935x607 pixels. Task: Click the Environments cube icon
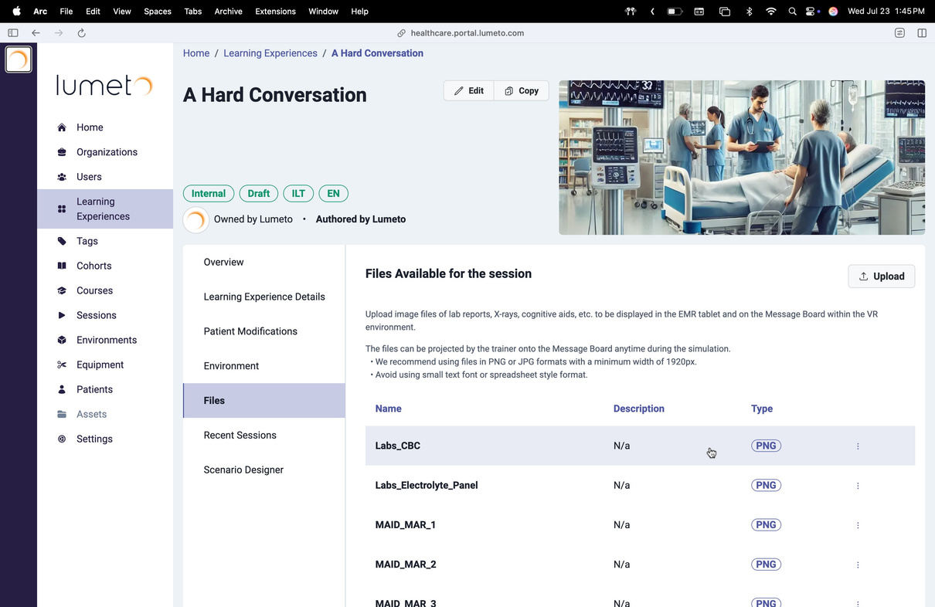tap(62, 340)
